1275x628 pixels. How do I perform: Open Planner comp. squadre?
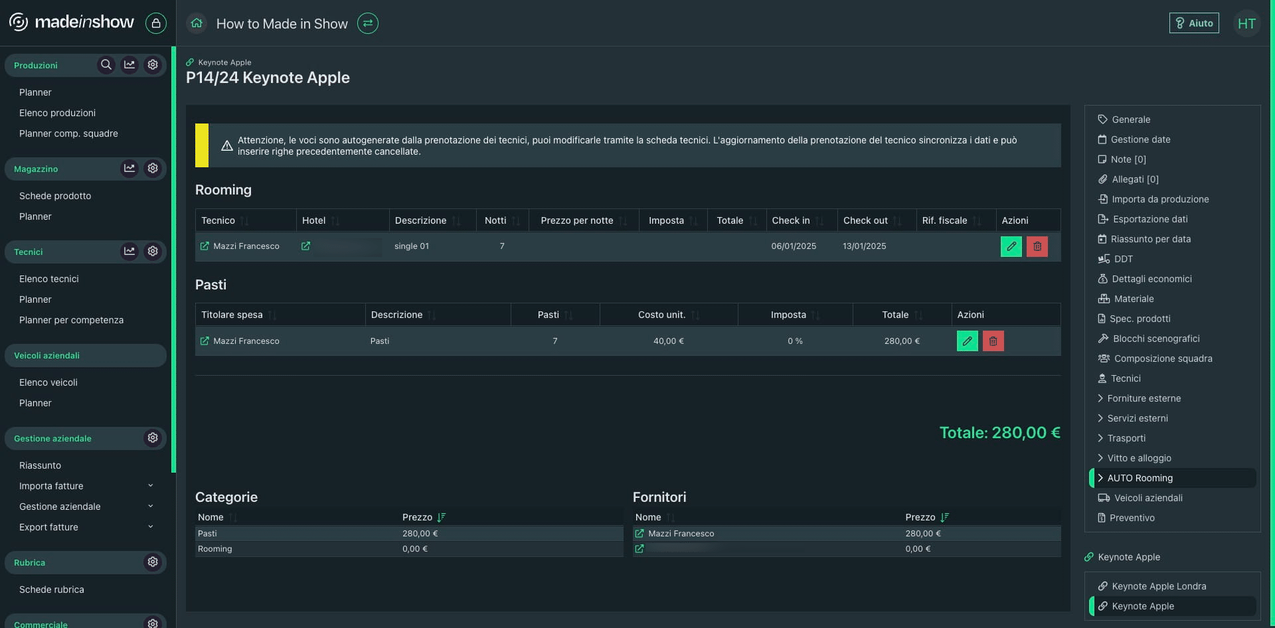(x=68, y=133)
